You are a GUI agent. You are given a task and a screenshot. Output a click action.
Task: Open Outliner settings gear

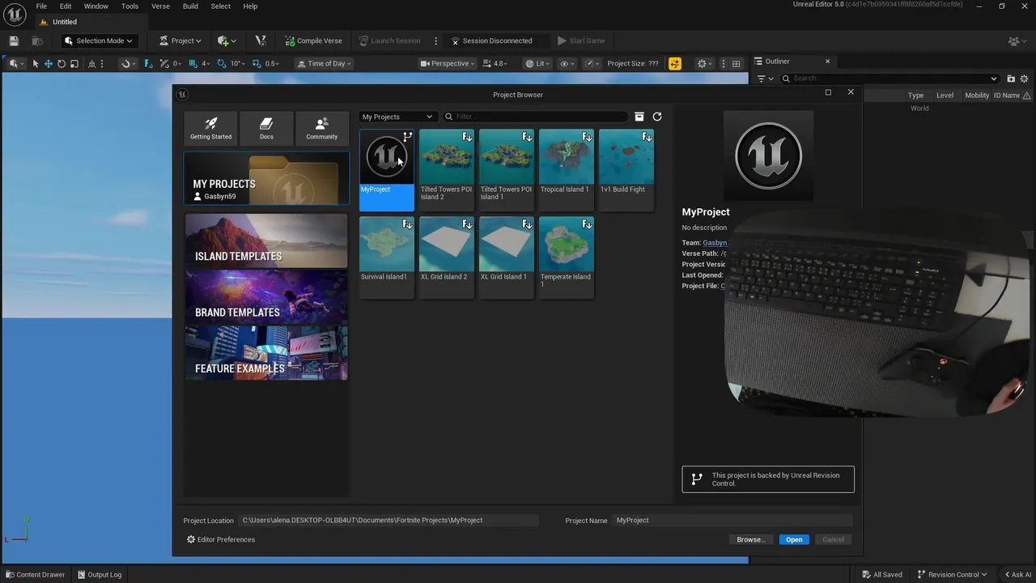[x=1024, y=79]
